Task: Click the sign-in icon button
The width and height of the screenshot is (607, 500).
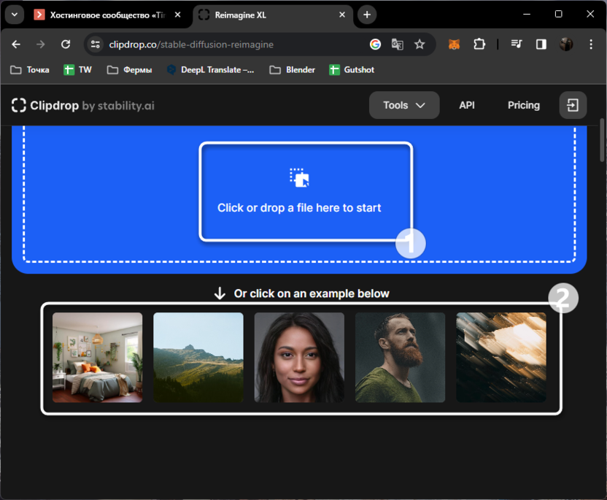Action: click(573, 105)
